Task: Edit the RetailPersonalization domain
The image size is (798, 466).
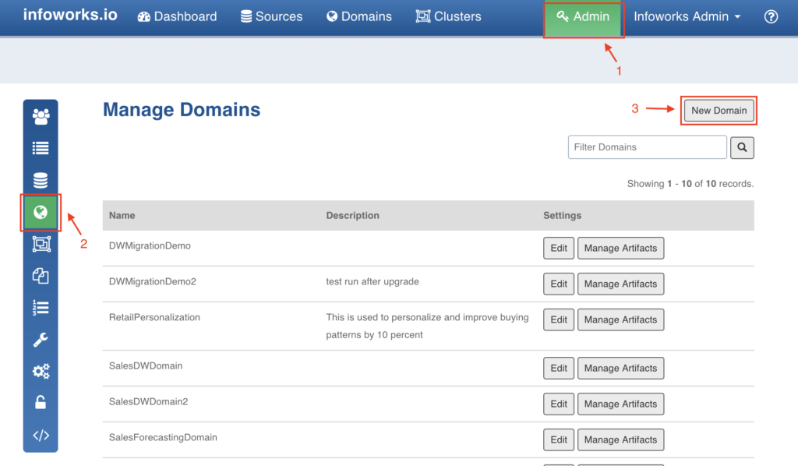Action: click(558, 319)
